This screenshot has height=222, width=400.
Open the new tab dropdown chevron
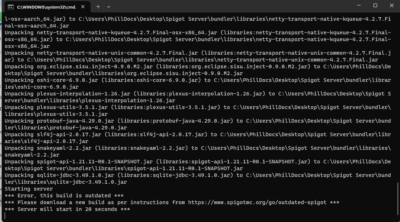tap(108, 6)
